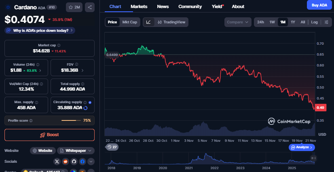The height and width of the screenshot is (172, 334).
Task: Click the verified circulating supply badge
Action: [x=90, y=102]
